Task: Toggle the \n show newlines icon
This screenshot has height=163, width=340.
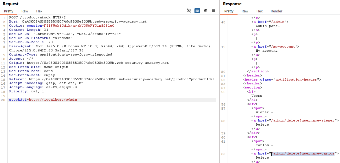Action: 205,10
